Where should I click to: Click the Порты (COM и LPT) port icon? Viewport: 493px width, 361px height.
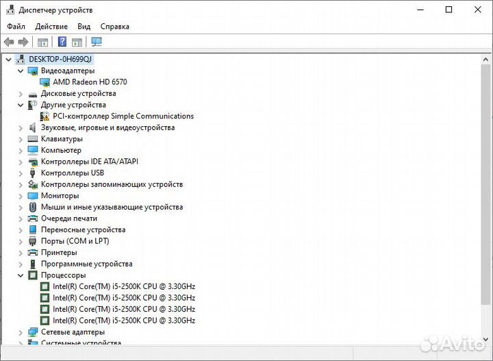[x=32, y=241]
